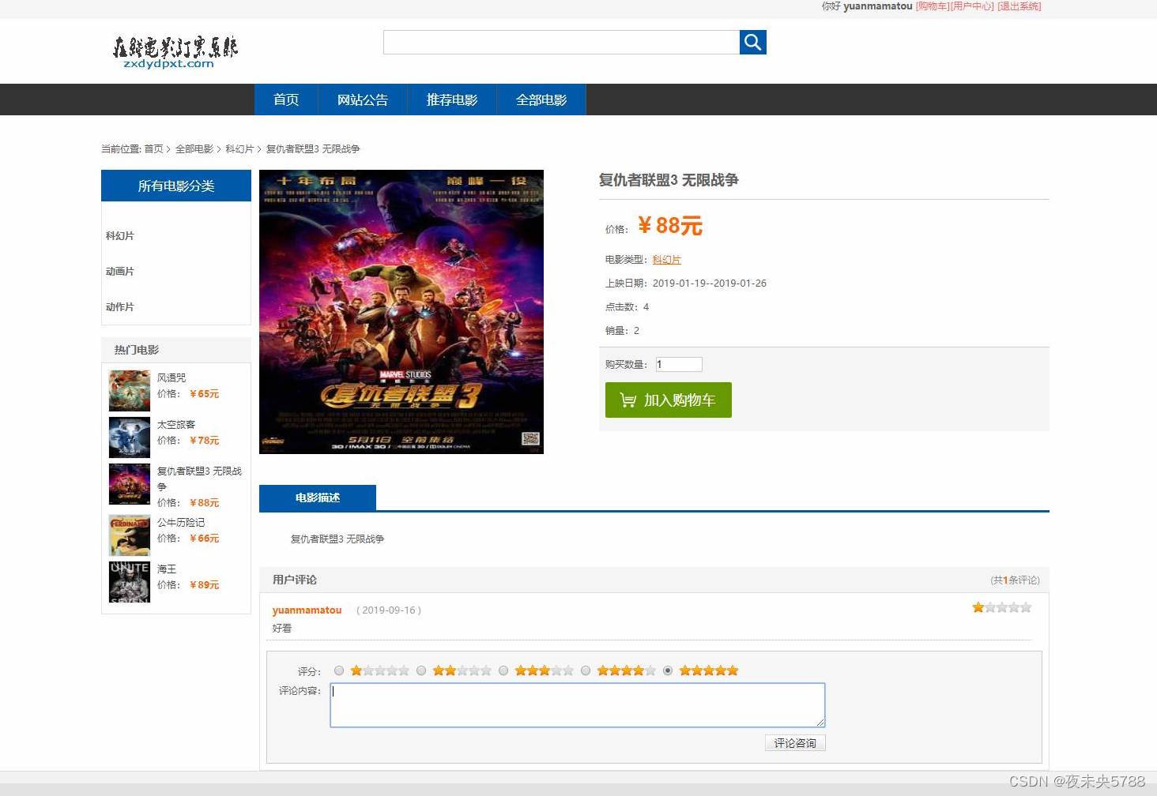Click the 复仇者联盟3 无限战争 sidebar title
This screenshot has width=1157, height=796.
point(199,479)
